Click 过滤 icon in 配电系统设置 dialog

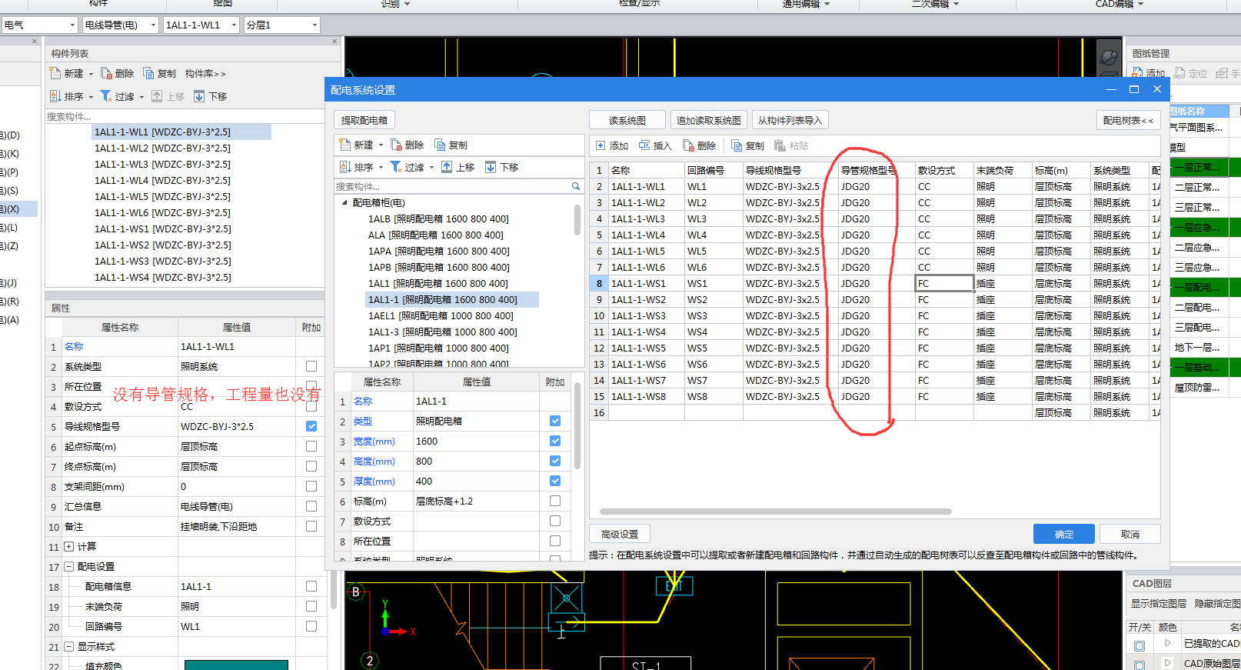click(396, 167)
